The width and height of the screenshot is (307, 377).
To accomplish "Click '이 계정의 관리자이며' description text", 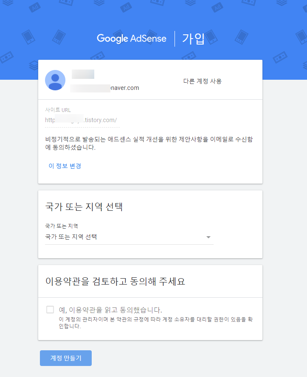I will click(x=156, y=323).
